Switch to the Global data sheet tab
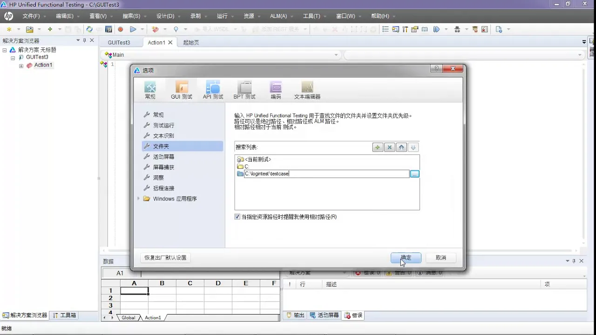 129,318
